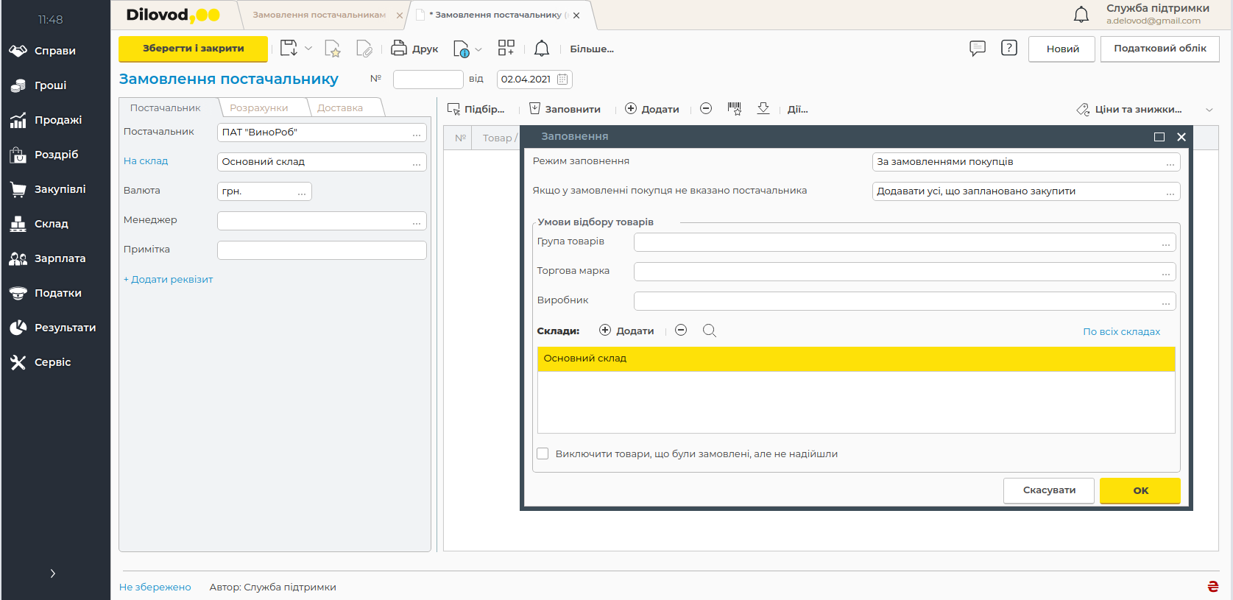Click the Друк printer icon
Screen dimensions: 1233x600
pyautogui.click(x=398, y=49)
